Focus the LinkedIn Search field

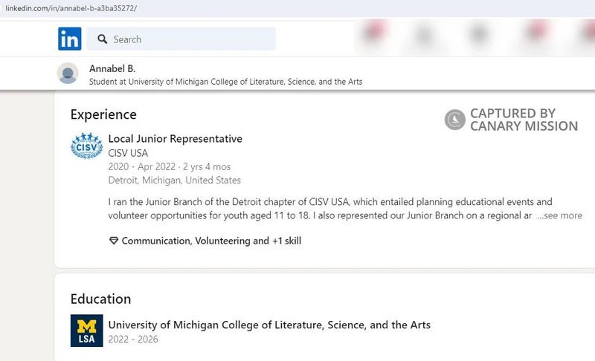tap(181, 39)
